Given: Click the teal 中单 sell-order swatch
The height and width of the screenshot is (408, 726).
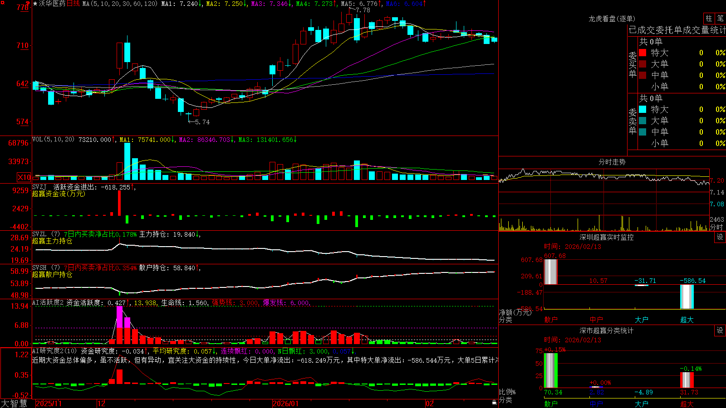Looking at the screenshot, I should click(x=643, y=132).
